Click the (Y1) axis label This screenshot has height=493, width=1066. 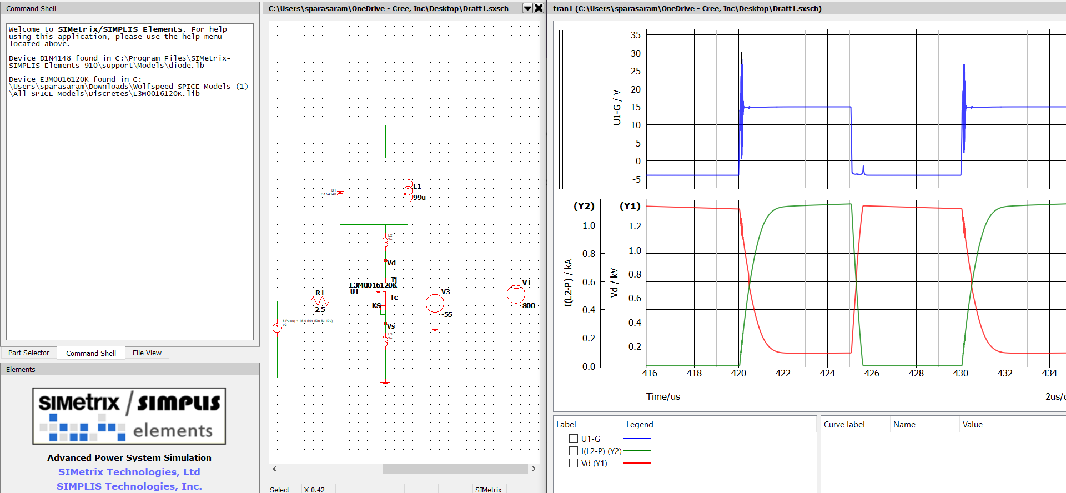pos(630,206)
